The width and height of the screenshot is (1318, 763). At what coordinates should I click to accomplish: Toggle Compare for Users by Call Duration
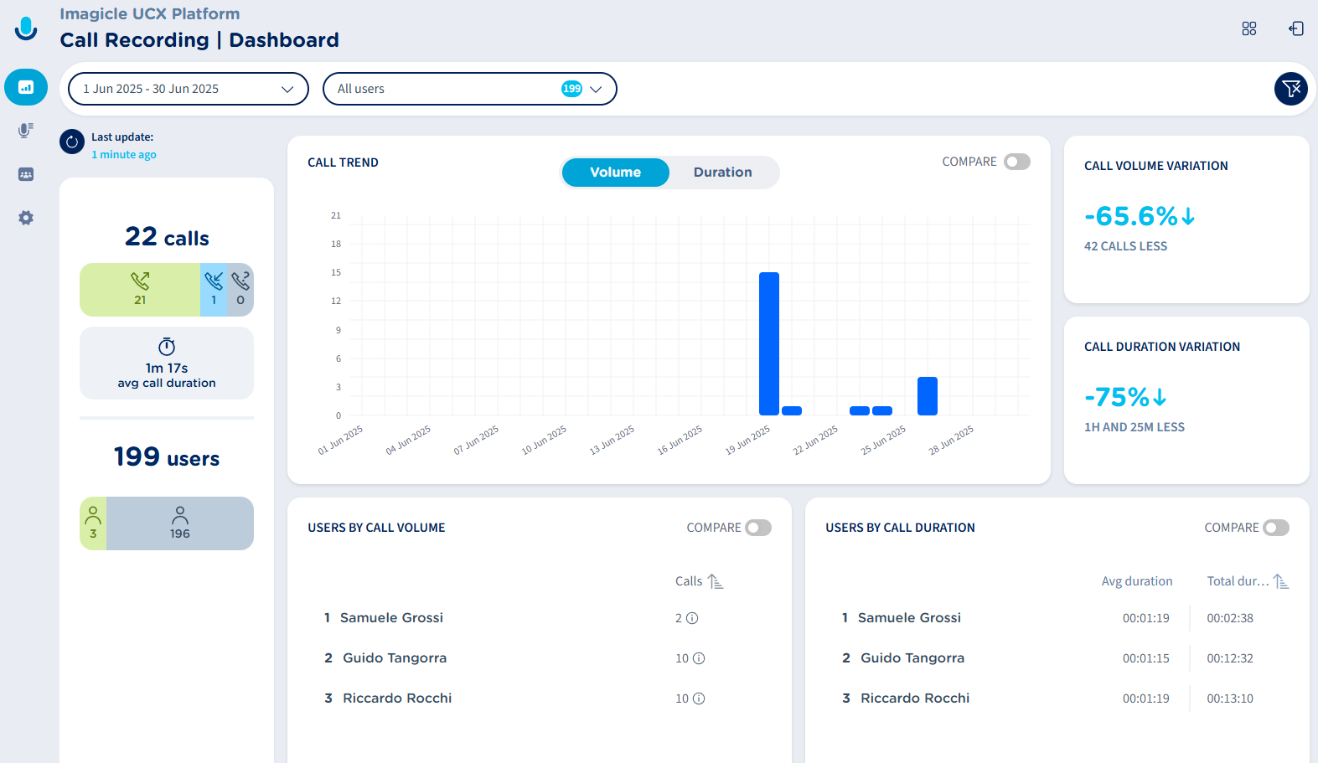tap(1275, 528)
